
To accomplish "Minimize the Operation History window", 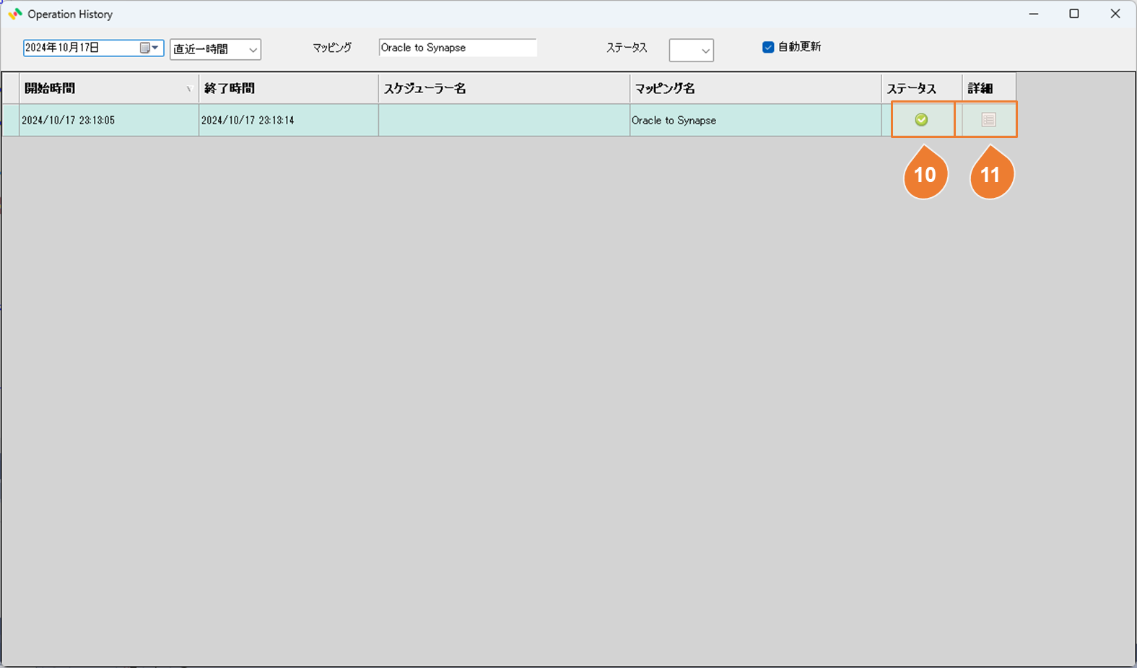I will [x=1034, y=14].
